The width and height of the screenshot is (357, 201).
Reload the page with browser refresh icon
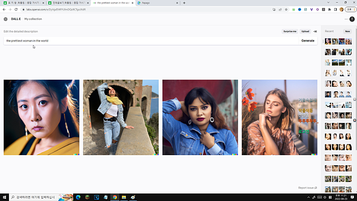click(x=16, y=9)
